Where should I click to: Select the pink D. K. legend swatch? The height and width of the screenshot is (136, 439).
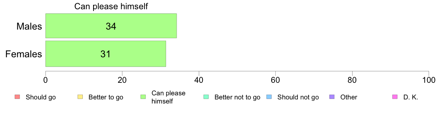pyautogui.click(x=395, y=97)
